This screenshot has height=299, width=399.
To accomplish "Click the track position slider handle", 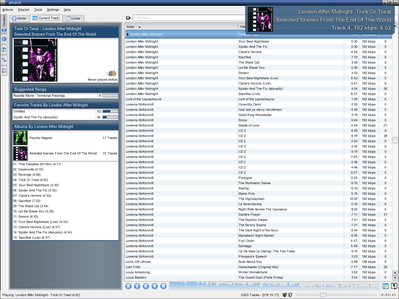I will [x=323, y=295].
